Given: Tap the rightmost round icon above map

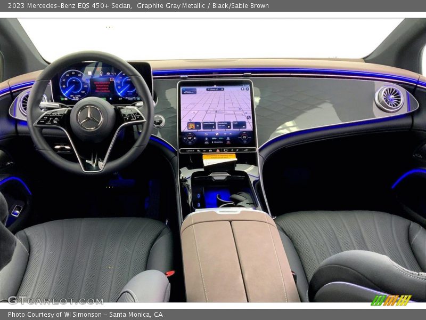Looking at the screenshot, I should (x=248, y=89).
